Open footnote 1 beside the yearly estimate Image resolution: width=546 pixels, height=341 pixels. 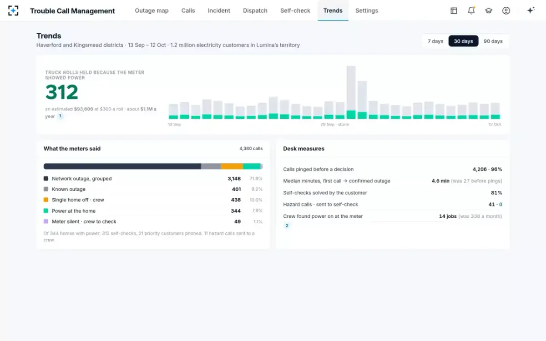coord(60,116)
